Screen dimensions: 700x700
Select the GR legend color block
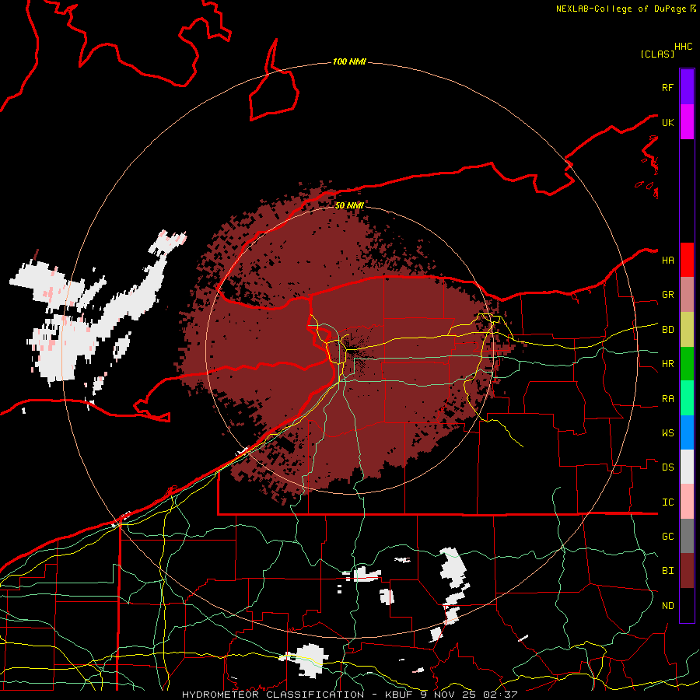pyautogui.click(x=687, y=295)
